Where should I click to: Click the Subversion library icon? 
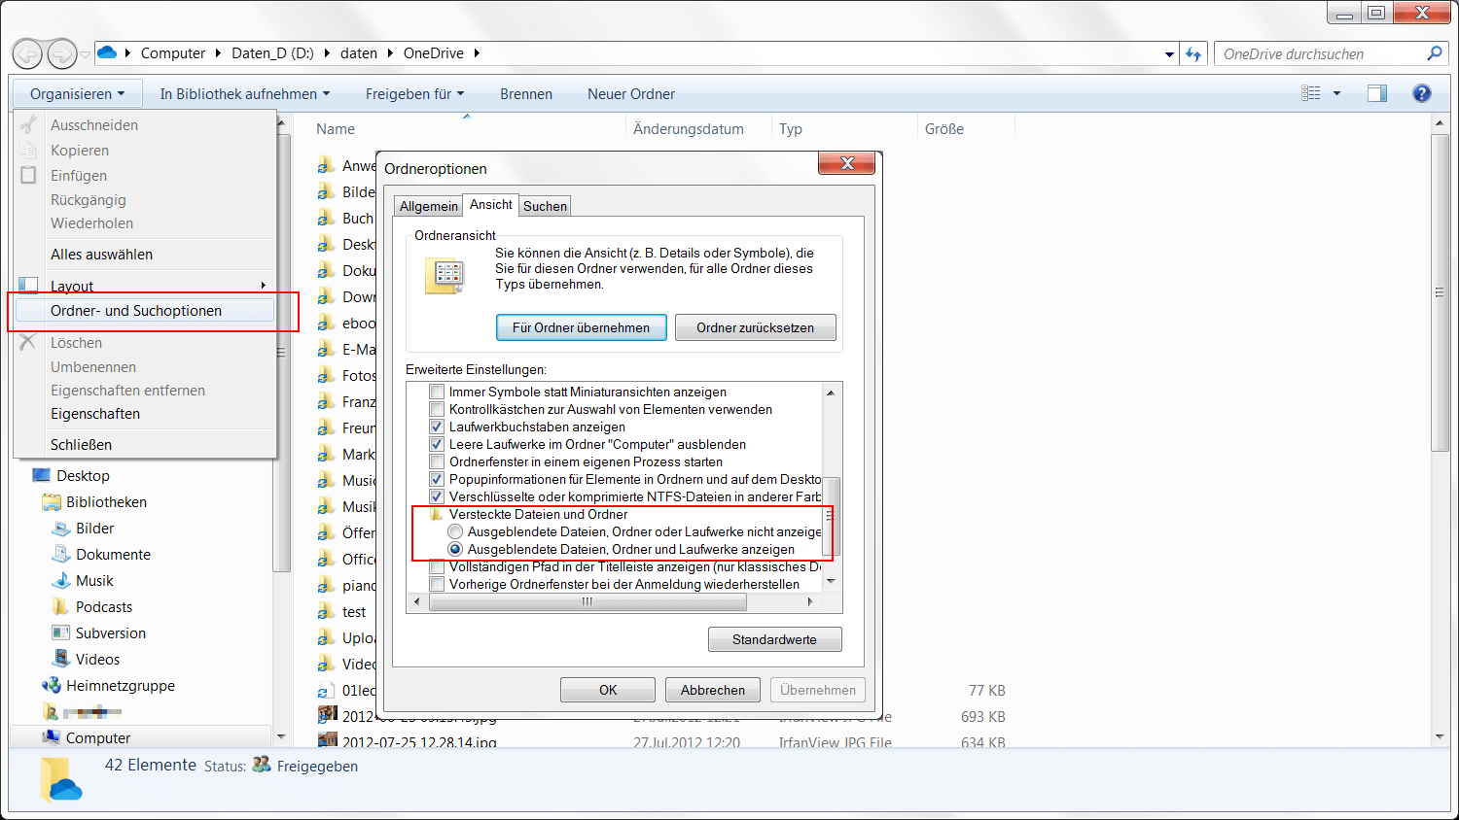click(x=60, y=632)
